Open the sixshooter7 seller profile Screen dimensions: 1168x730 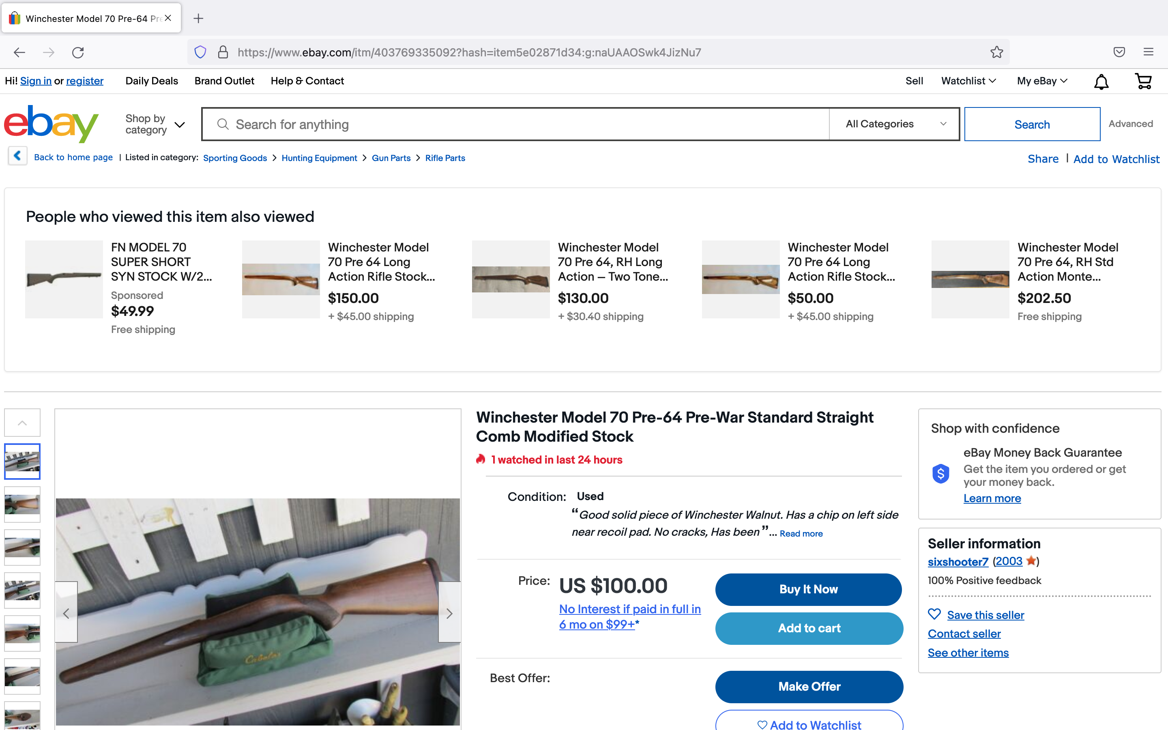click(958, 562)
